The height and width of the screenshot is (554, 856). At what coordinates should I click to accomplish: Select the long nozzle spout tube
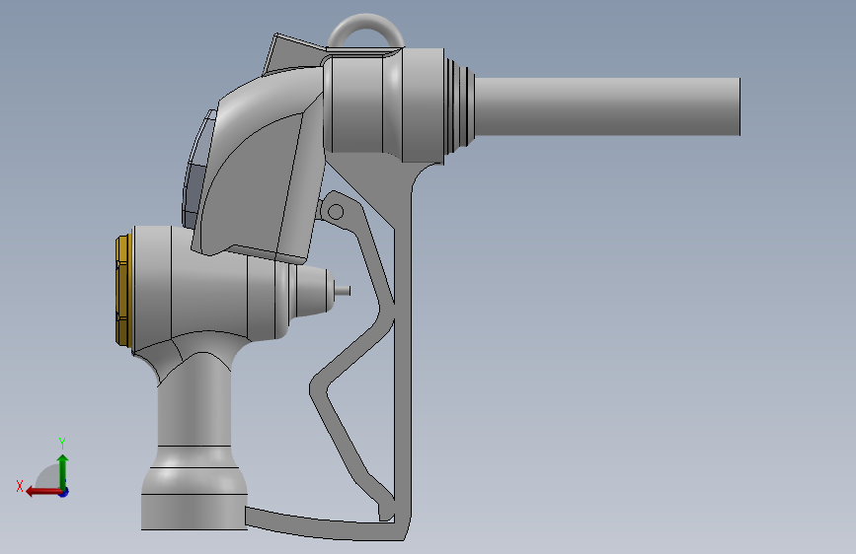point(607,106)
